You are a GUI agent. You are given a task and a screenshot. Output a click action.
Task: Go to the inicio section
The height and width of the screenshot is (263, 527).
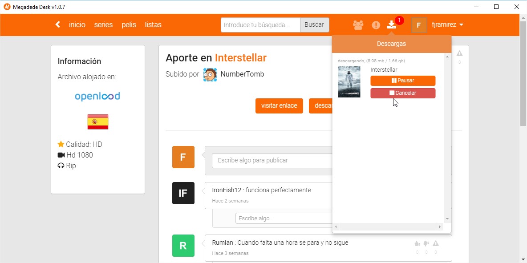(x=77, y=25)
